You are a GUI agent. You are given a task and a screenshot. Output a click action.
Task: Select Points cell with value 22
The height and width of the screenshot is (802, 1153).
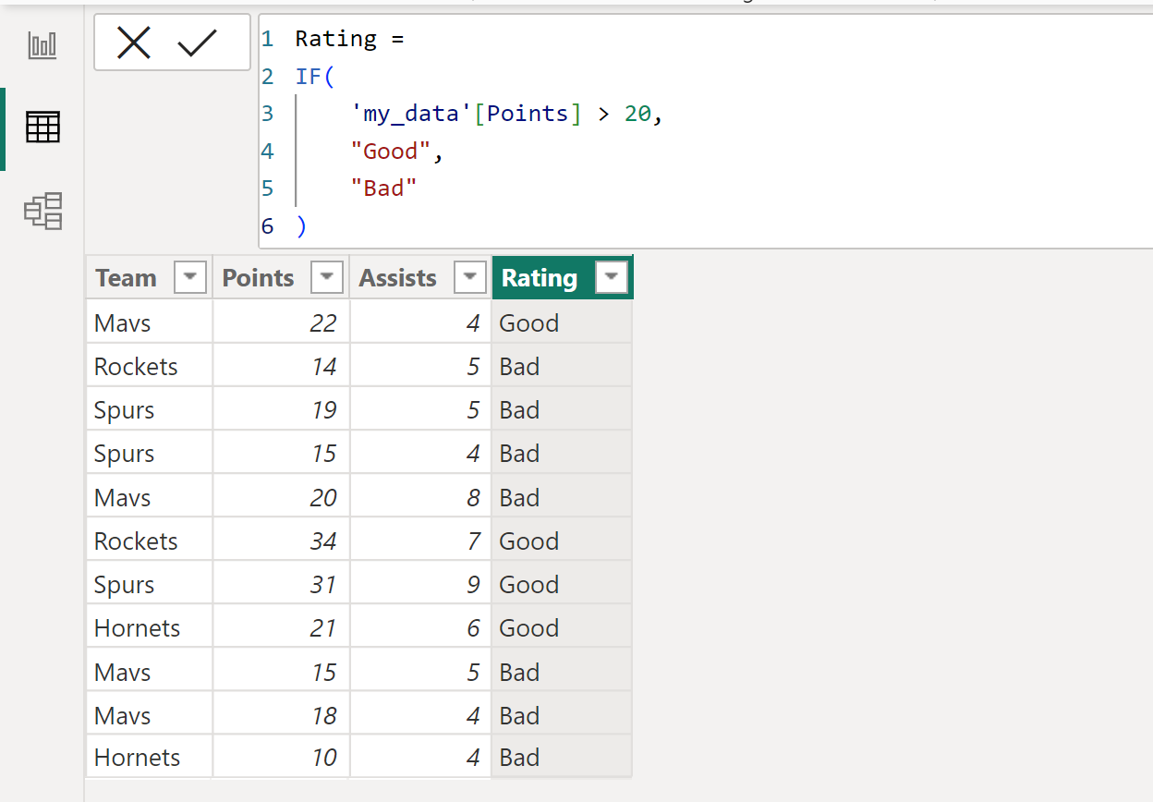click(281, 322)
